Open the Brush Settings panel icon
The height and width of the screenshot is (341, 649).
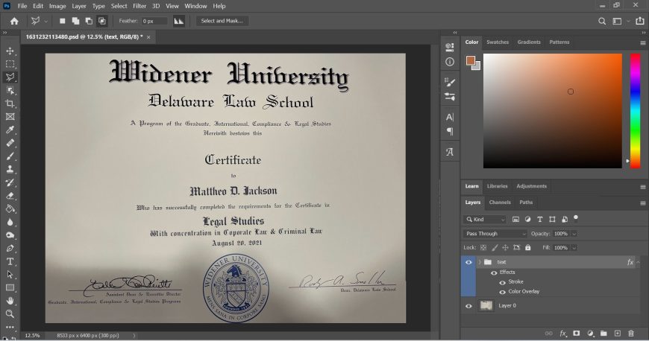click(x=450, y=82)
